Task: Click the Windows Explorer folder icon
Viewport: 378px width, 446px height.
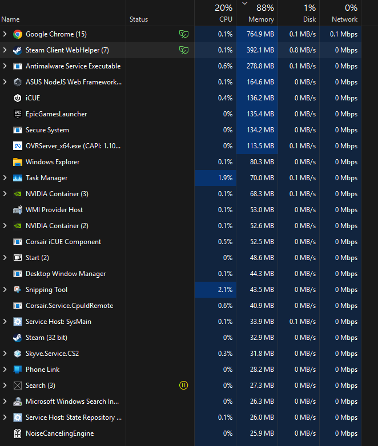Action: tap(18, 162)
